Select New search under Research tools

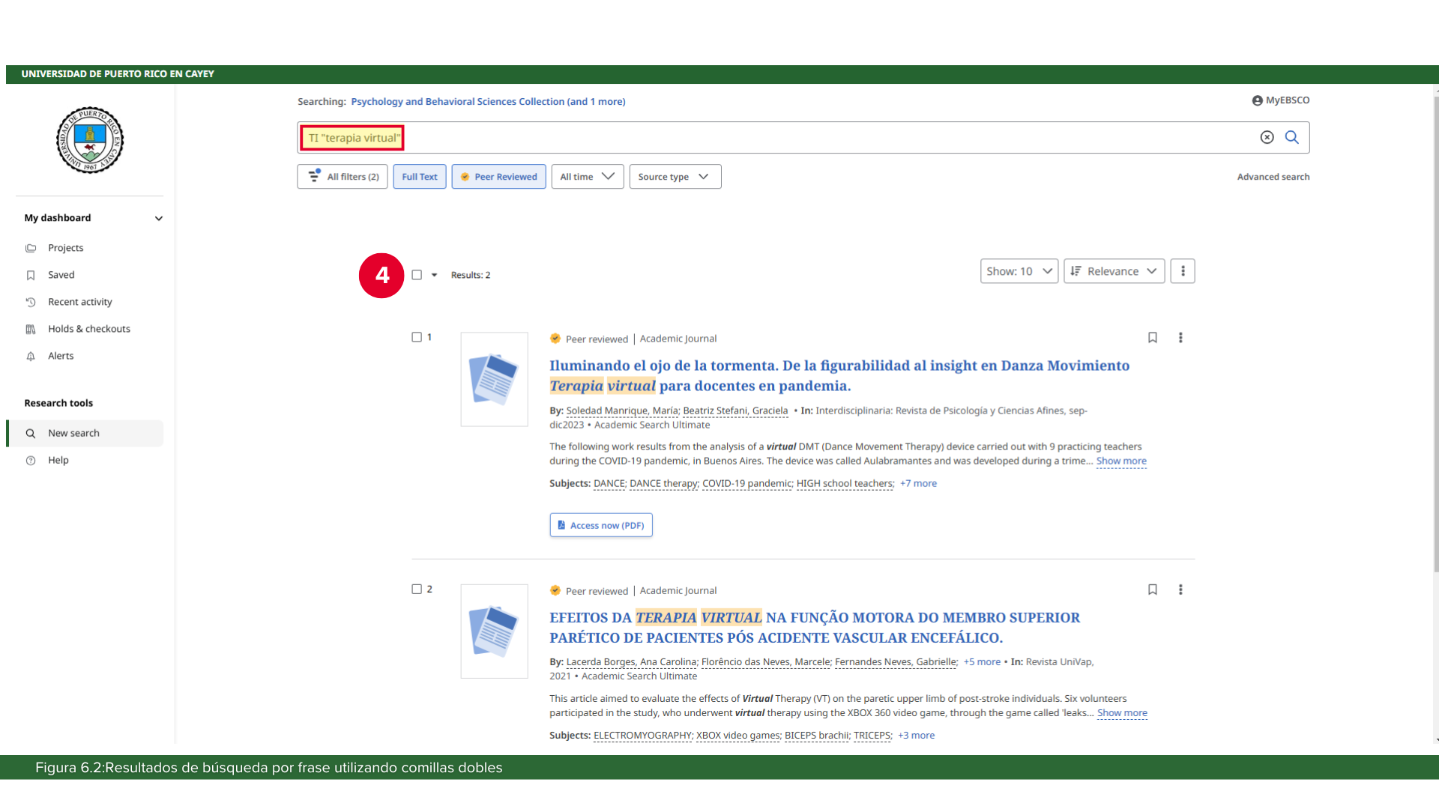pos(73,433)
